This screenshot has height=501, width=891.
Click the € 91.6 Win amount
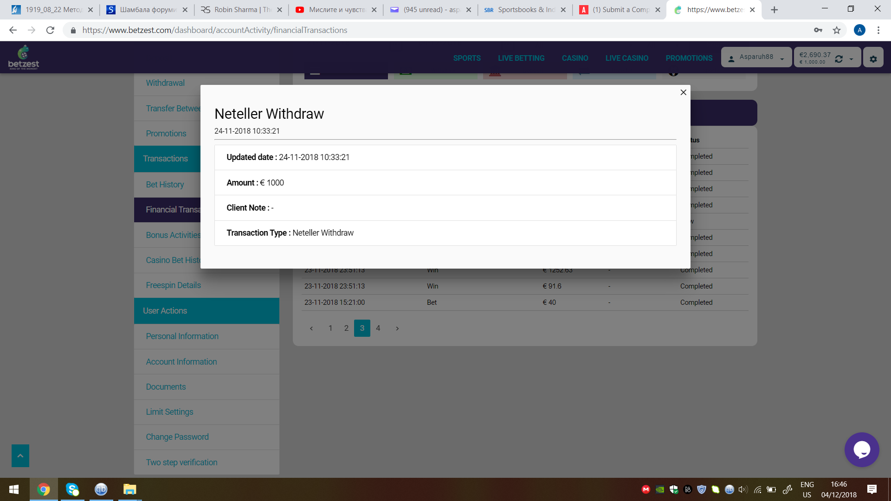click(552, 286)
